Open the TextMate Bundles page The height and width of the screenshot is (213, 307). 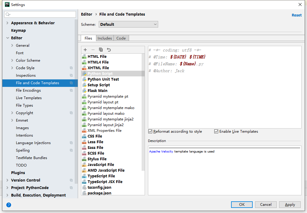[32, 158]
